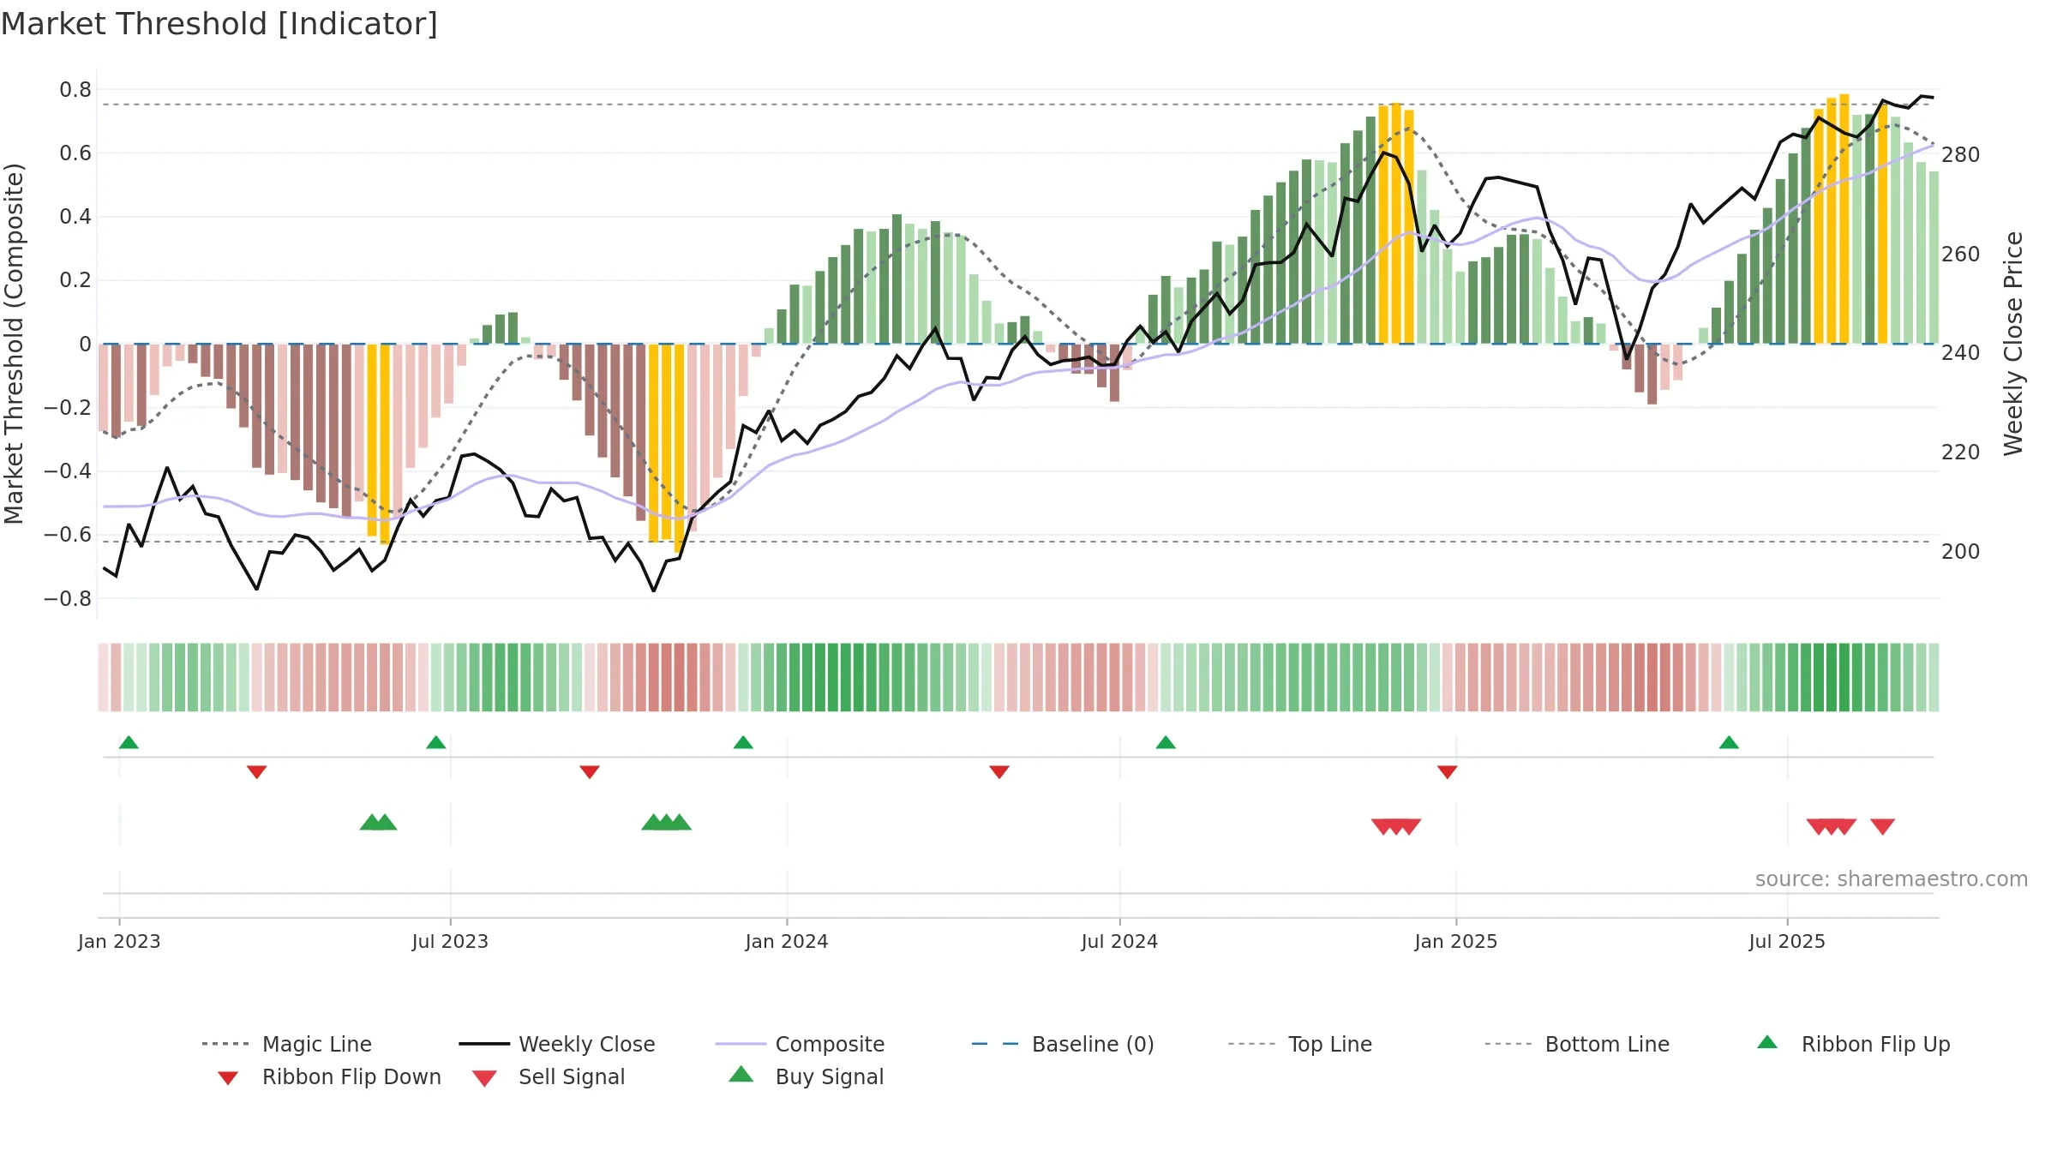The image size is (2057, 1157).
Task: Click the −0.6 left axis tick label
Action: [68, 534]
